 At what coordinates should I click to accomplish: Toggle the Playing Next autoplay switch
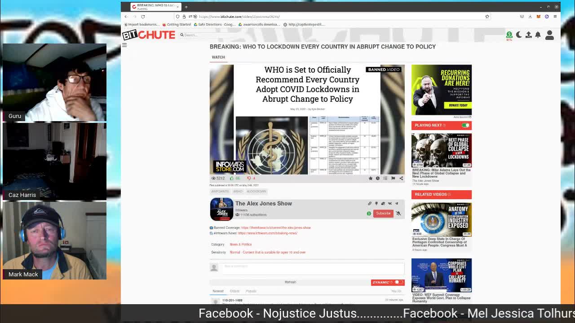(x=465, y=125)
